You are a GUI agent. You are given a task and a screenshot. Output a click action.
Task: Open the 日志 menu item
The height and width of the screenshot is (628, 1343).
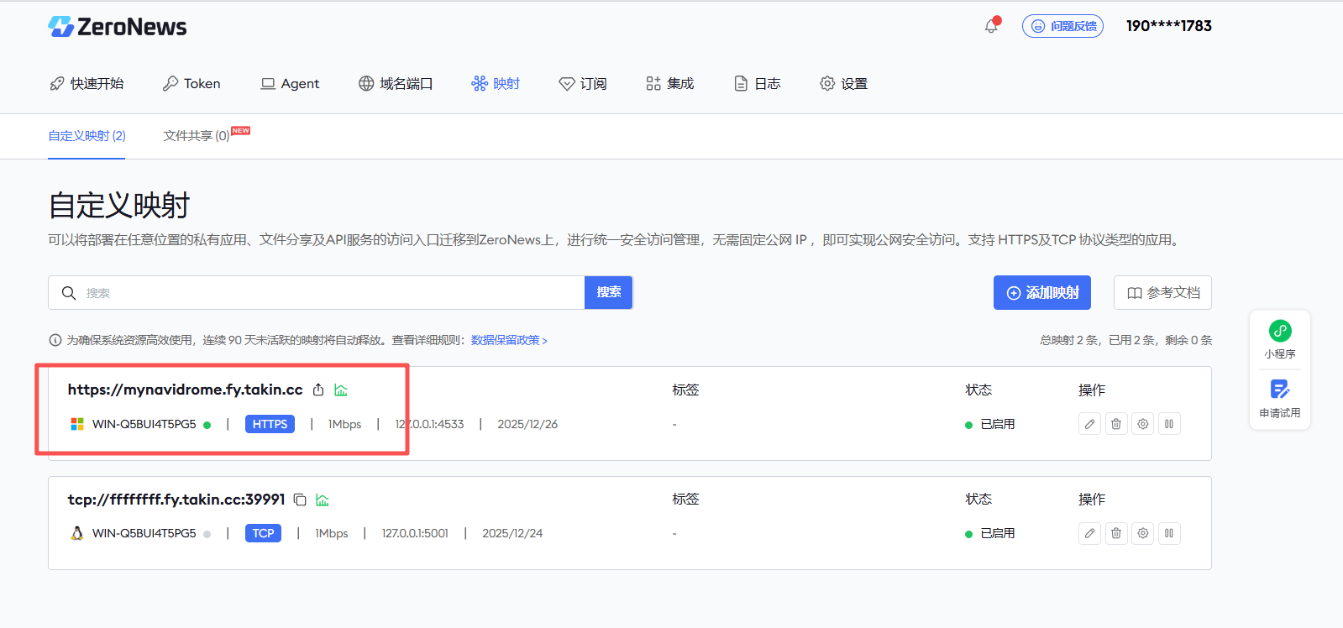tap(758, 83)
